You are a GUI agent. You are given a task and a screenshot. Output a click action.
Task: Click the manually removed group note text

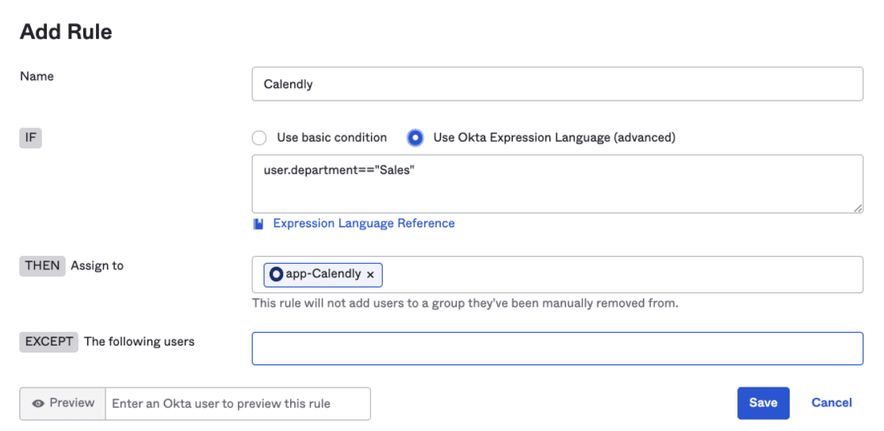(465, 303)
